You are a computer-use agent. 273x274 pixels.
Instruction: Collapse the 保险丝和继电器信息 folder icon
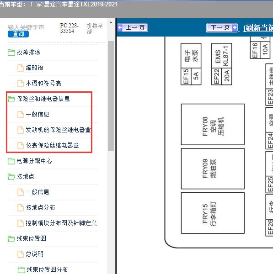click(11, 99)
